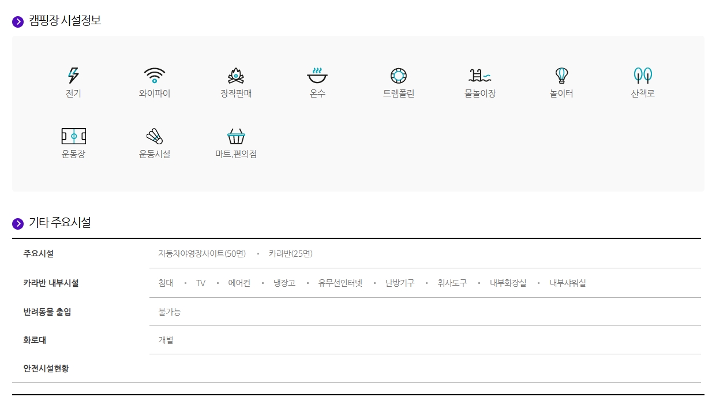Select the 온수 hot water icon
The image size is (727, 408).
pyautogui.click(x=317, y=76)
